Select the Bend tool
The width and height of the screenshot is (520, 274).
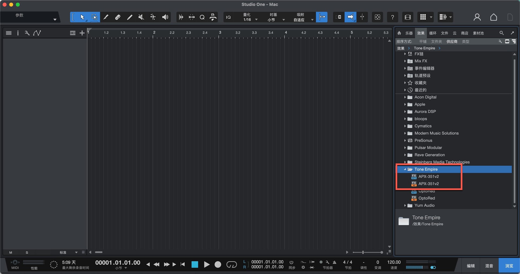153,17
